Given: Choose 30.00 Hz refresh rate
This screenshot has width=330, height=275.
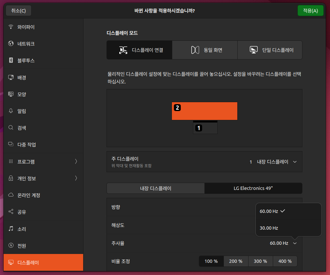Looking at the screenshot, I should (x=288, y=228).
